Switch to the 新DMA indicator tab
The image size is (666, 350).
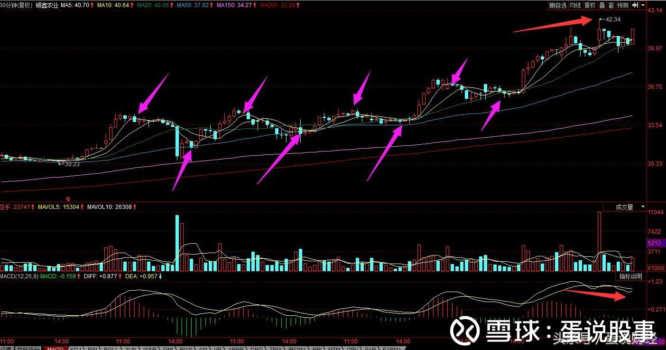point(296,348)
